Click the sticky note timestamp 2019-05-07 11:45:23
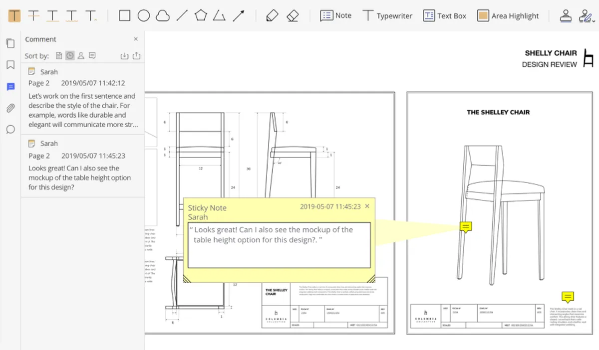Viewport: 599px width, 350px height. [x=330, y=206]
